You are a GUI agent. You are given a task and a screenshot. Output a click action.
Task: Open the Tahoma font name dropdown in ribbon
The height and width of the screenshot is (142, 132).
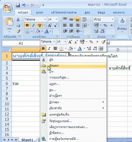coord(45,19)
